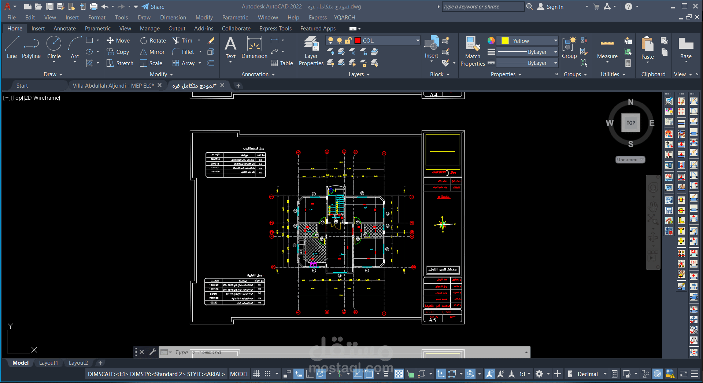
Task: Toggle COL. layer freeze sun icon
Action: [x=340, y=40]
